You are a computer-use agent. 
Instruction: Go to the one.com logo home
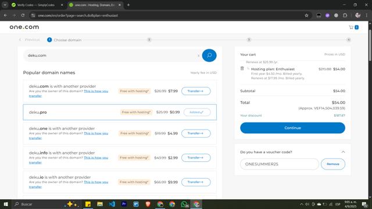(24, 27)
